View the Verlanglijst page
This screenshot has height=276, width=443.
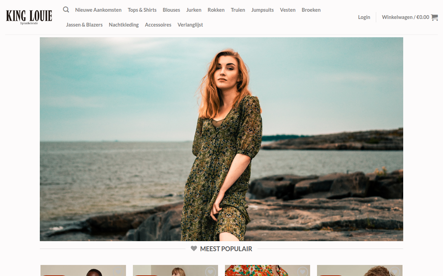[190, 25]
